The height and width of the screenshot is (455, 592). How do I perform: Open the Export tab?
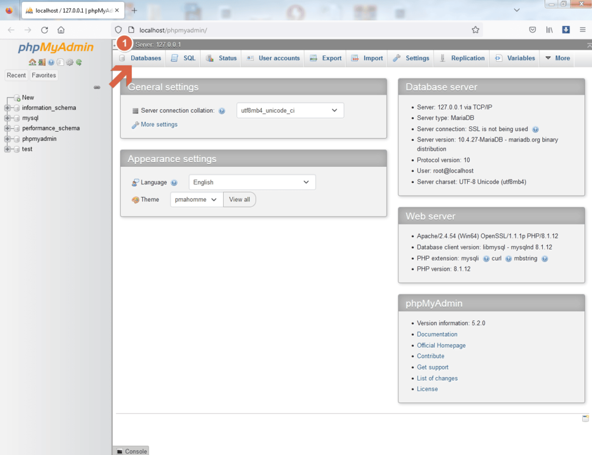click(x=325, y=58)
